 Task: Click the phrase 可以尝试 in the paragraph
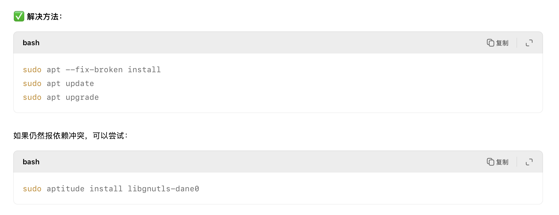(108, 136)
